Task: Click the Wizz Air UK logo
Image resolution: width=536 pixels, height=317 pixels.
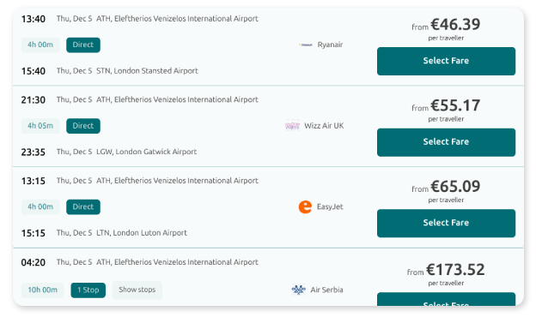Action: coord(293,126)
